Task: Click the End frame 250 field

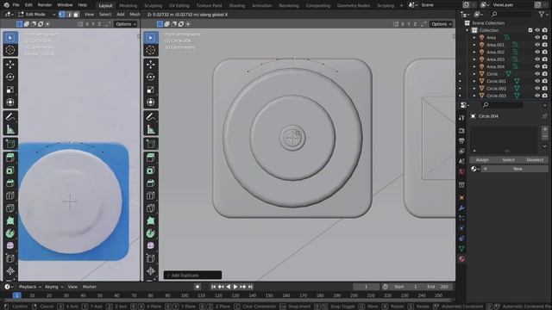Action: (438, 287)
